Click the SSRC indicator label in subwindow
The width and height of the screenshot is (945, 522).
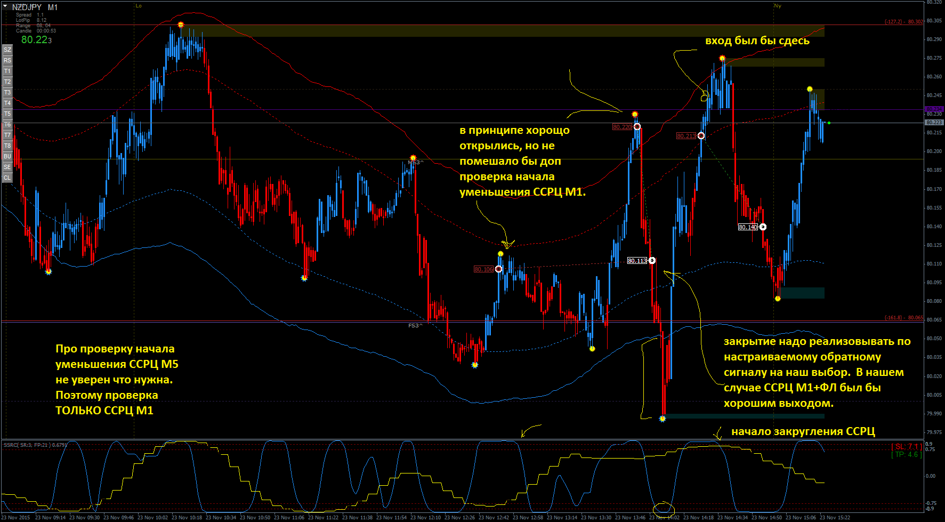(x=35, y=445)
